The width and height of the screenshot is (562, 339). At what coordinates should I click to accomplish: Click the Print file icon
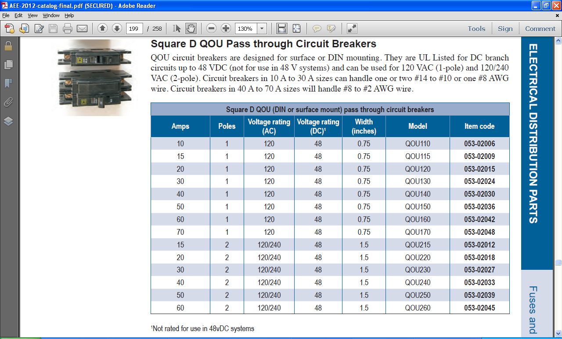(x=68, y=29)
